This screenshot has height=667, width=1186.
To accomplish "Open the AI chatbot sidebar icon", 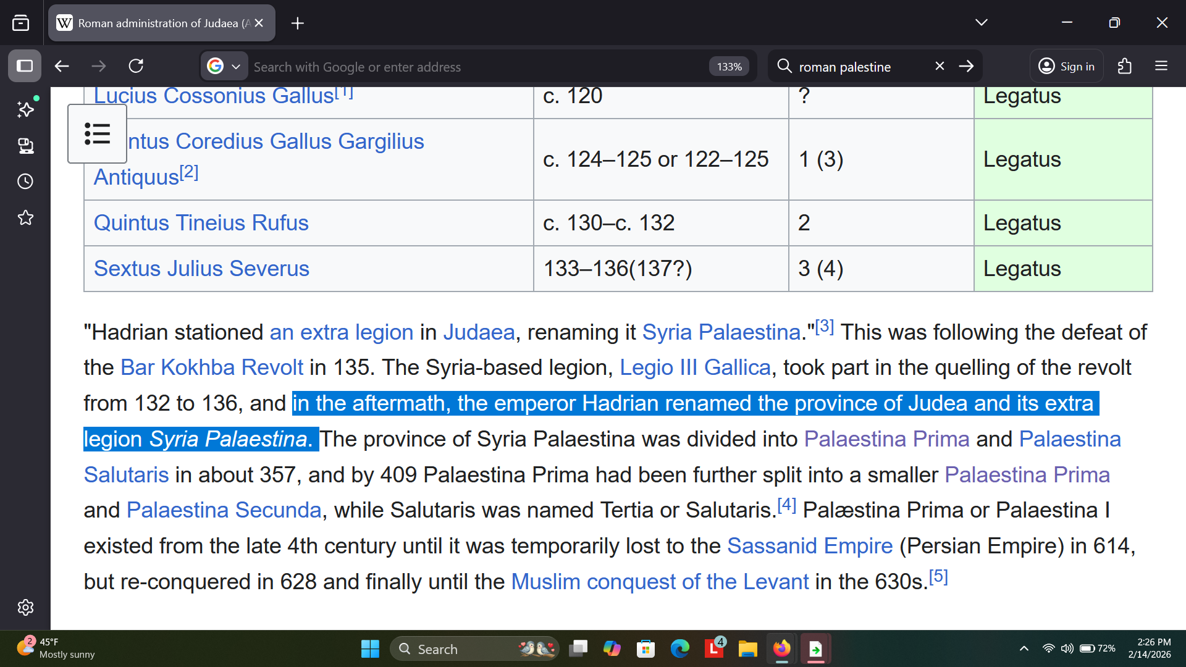I will point(25,109).
